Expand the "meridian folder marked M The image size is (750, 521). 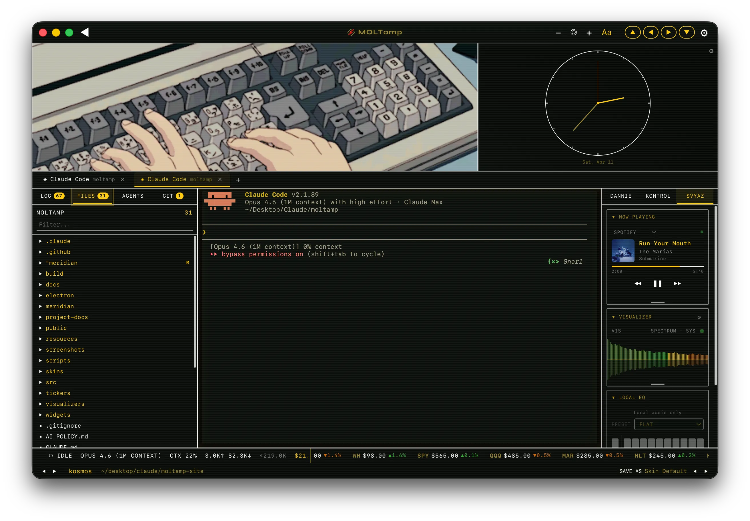point(114,263)
